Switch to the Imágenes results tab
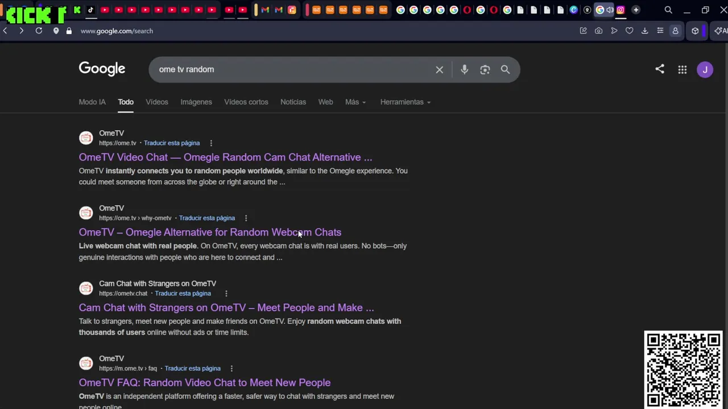 coord(196,102)
